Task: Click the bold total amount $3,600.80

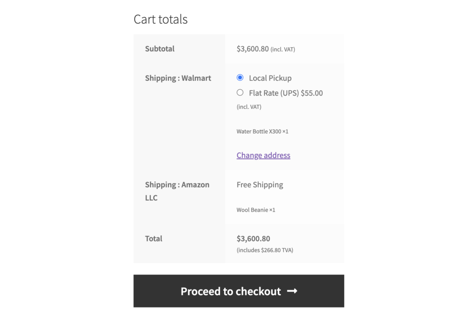Action: pyautogui.click(x=253, y=238)
